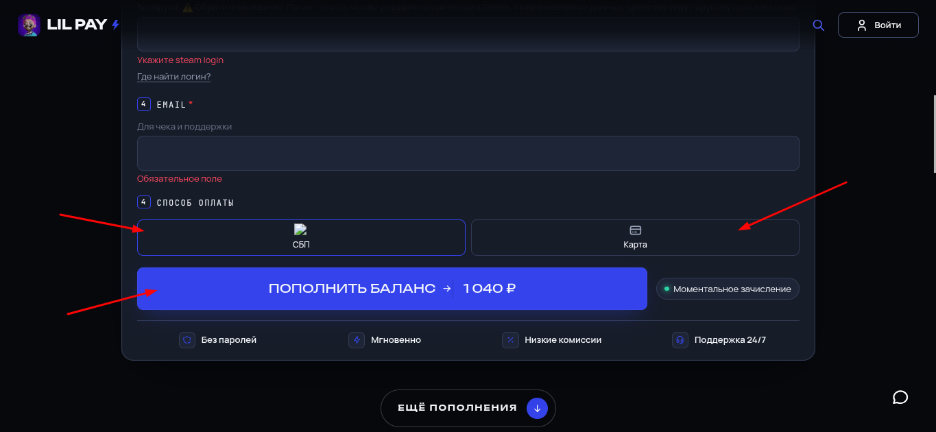Click the card icon above Карта

(x=635, y=230)
